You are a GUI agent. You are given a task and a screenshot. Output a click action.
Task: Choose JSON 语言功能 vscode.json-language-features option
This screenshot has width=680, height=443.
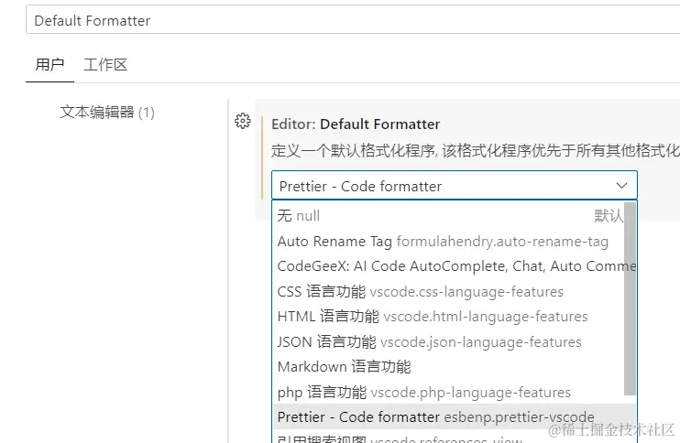449,341
